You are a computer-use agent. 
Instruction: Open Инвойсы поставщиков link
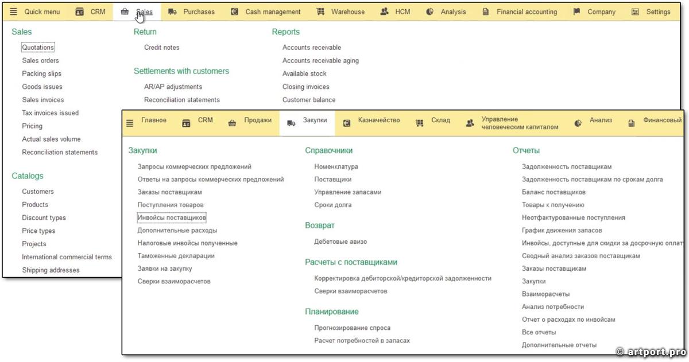(171, 218)
